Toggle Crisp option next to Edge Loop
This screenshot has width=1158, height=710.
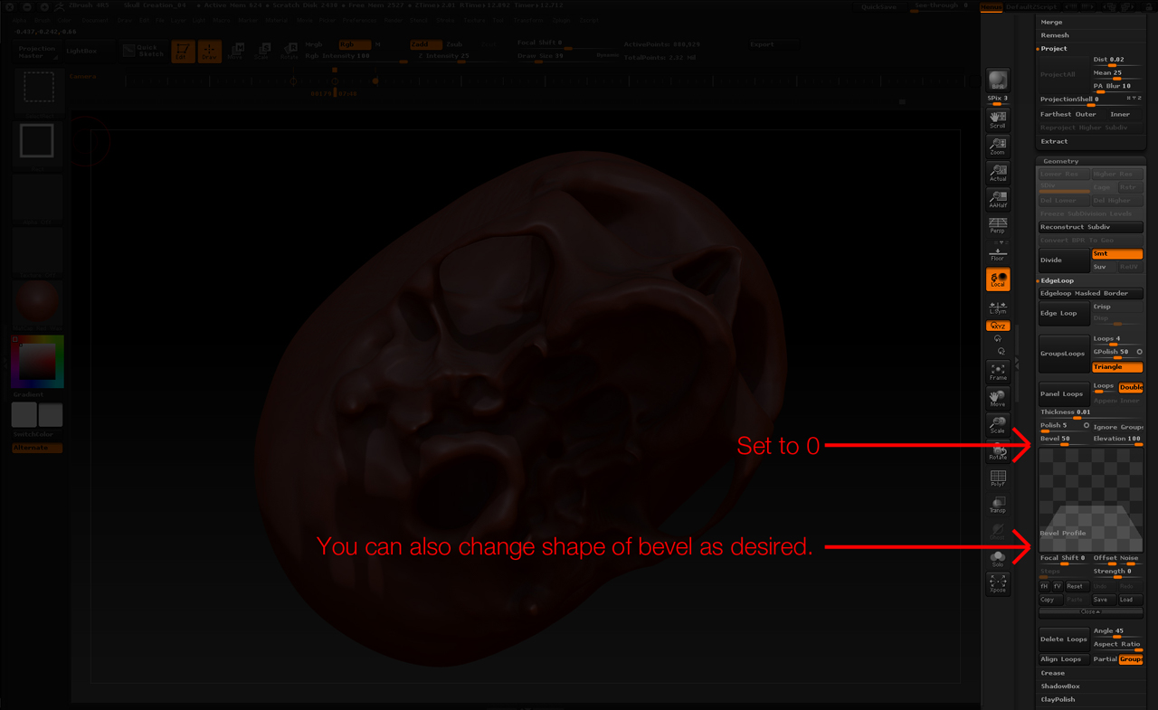point(1117,307)
